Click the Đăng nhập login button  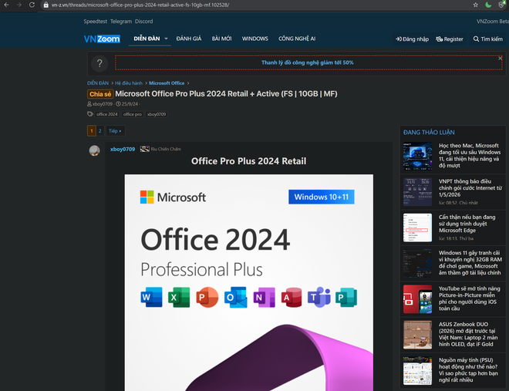tap(412, 39)
